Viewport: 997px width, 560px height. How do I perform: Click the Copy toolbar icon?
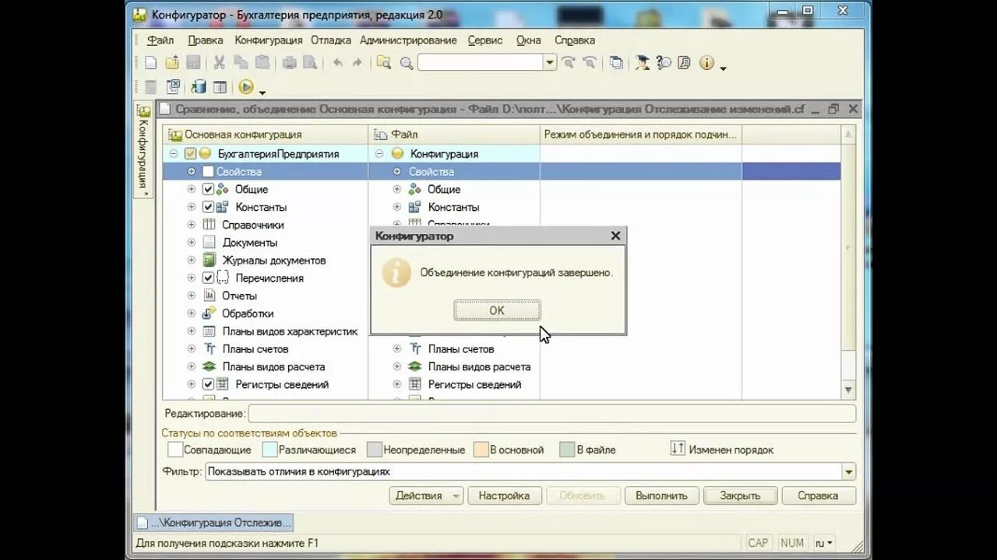click(x=241, y=63)
